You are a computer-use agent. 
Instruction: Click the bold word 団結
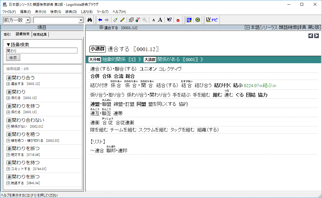point(251,95)
